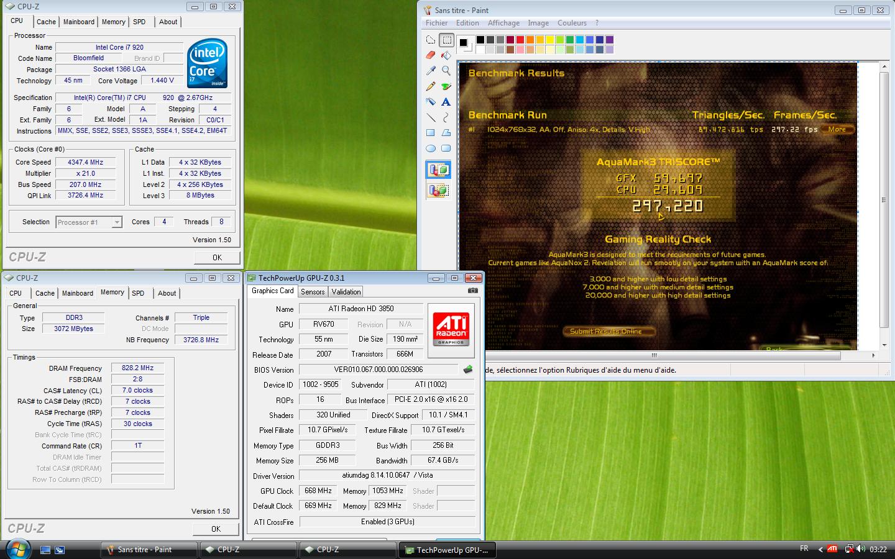The image size is (895, 559).
Task: Open the Edition menu in Paint
Action: click(467, 23)
